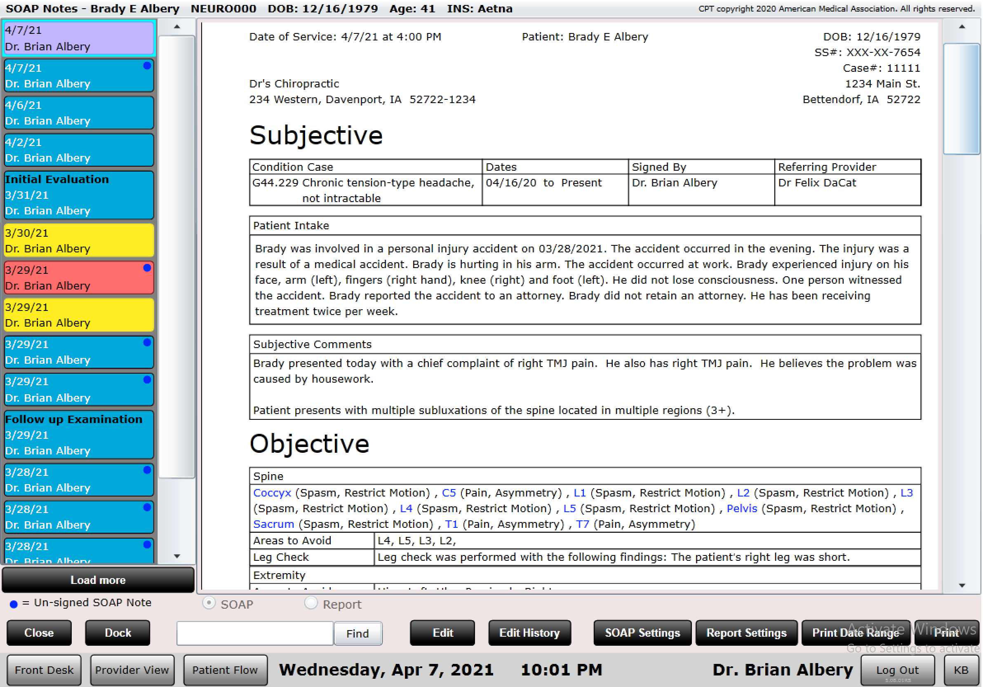983x687 pixels.
Task: Click the Find search text field
Action: (255, 633)
